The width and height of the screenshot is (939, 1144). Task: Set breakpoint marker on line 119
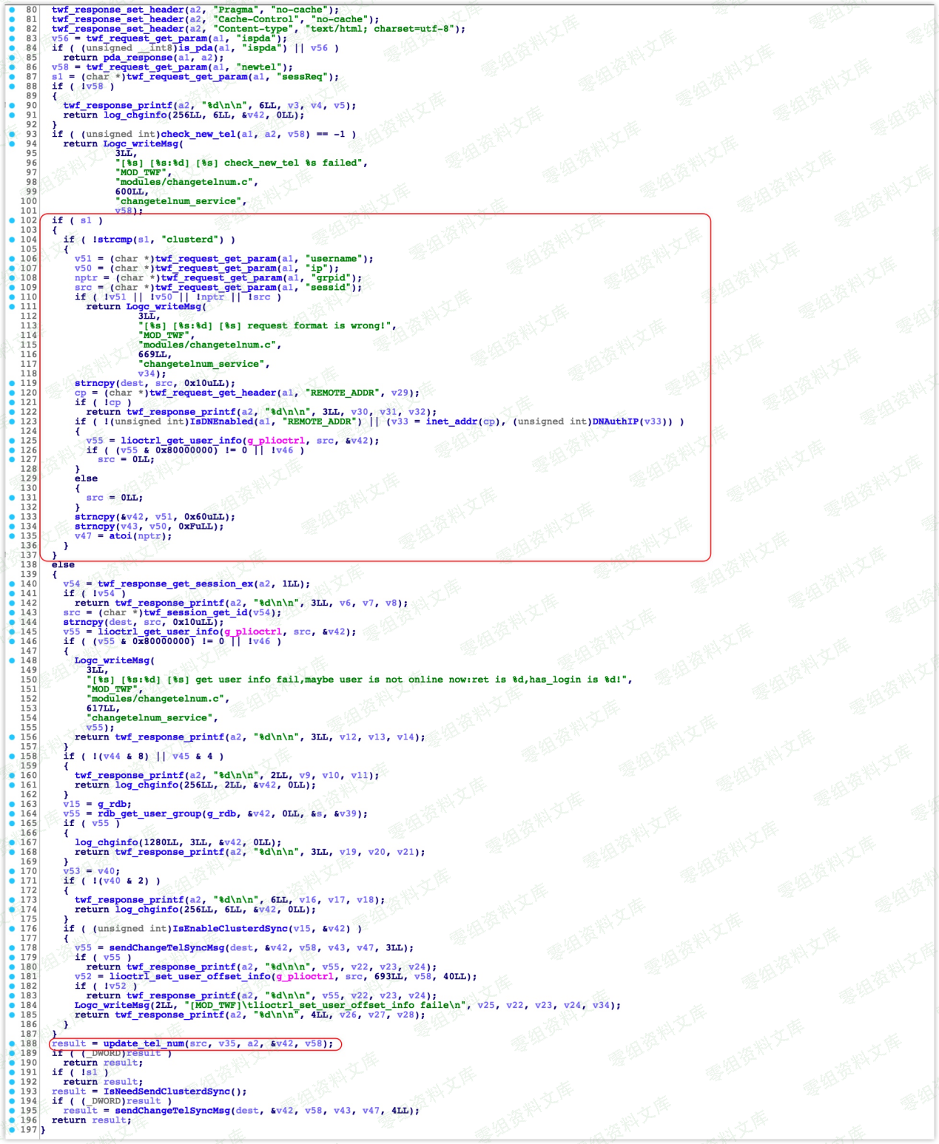pos(12,383)
